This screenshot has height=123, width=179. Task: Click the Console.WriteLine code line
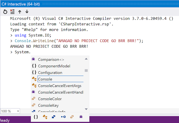pos(79,41)
